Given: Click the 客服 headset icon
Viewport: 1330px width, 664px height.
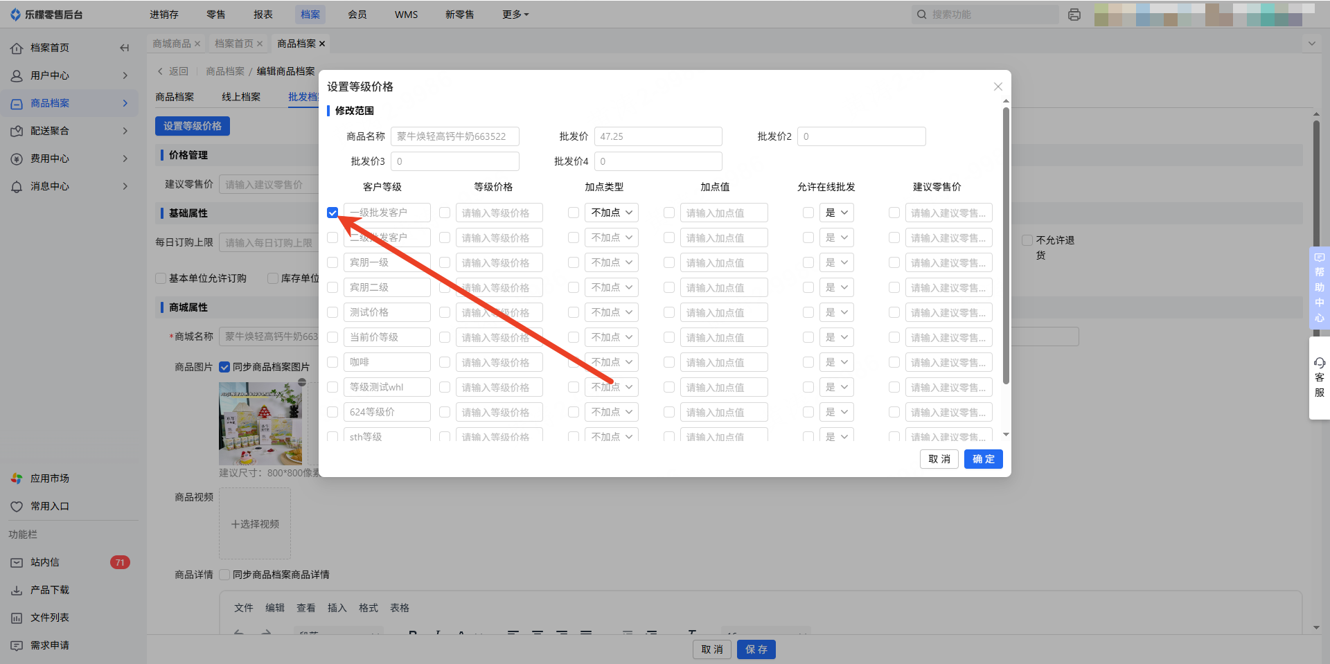Looking at the screenshot, I should click(1320, 362).
